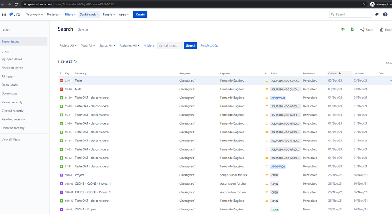Click the subtask icon for SUB-13
The width and height of the screenshot is (392, 214).
click(x=61, y=175)
